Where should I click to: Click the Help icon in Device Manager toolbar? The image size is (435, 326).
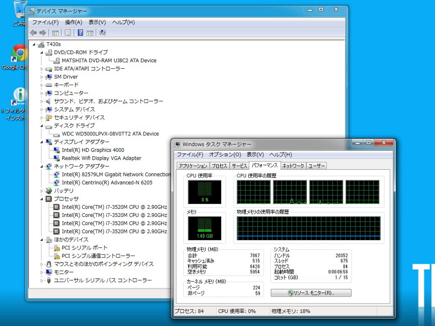point(80,33)
